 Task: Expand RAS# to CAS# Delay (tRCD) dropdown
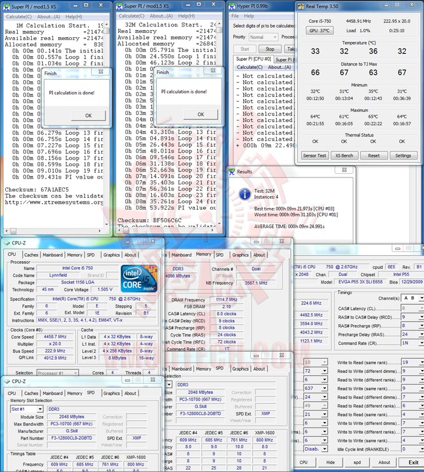pos(421,317)
